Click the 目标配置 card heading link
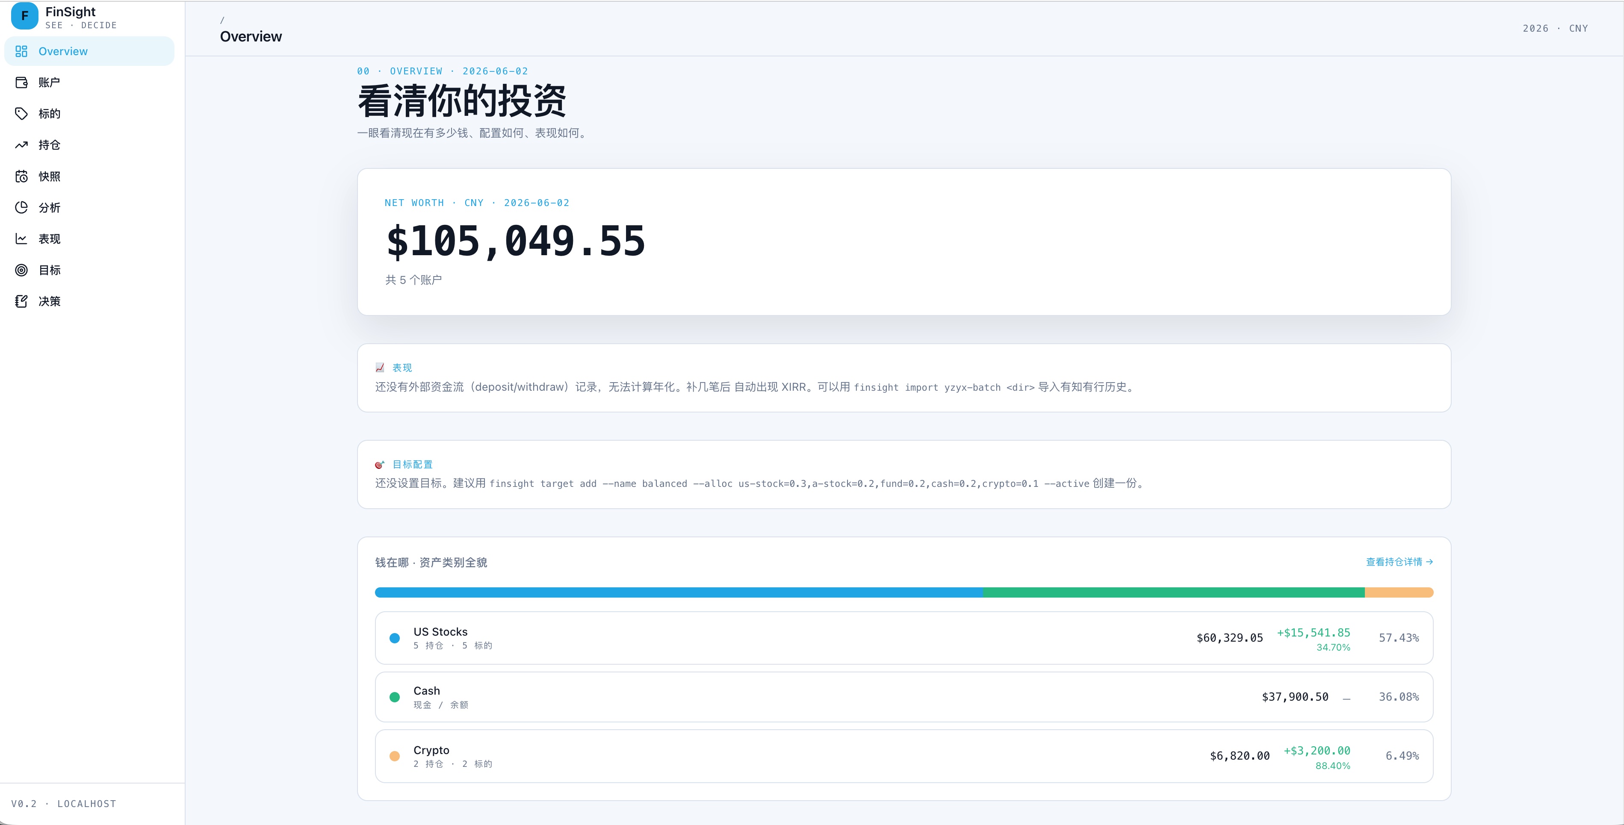 412,465
